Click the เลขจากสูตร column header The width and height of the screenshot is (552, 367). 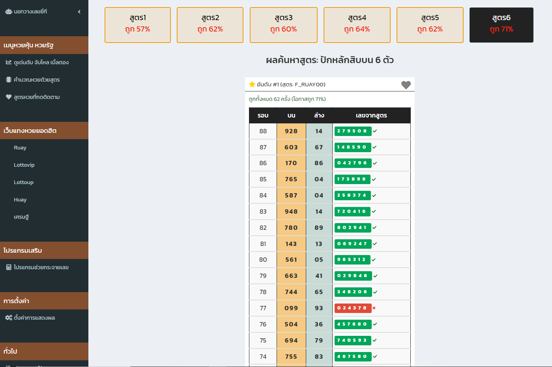(371, 116)
